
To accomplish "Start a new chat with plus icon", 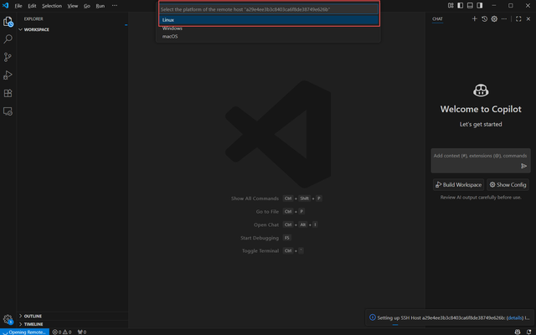I will pyautogui.click(x=474, y=18).
